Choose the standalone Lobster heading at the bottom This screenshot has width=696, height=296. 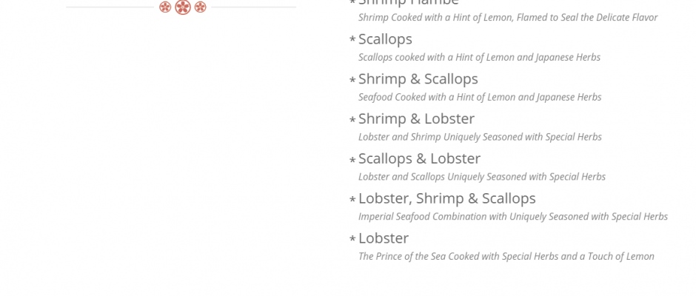[x=383, y=239]
